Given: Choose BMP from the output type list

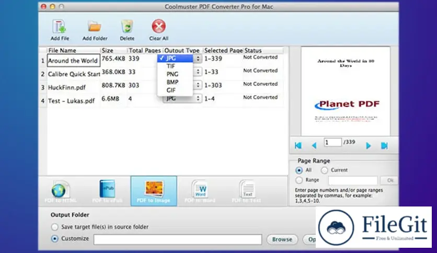Looking at the screenshot, I should [175, 82].
